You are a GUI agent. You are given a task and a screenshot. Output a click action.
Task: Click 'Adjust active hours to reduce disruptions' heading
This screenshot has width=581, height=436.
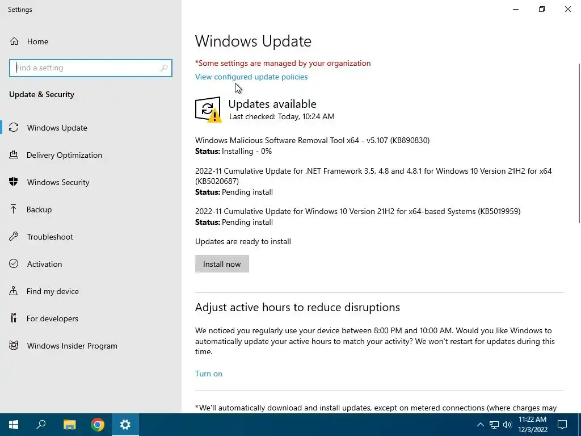pyautogui.click(x=297, y=307)
